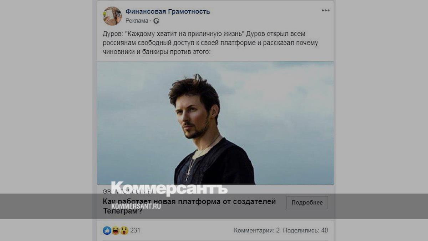The height and width of the screenshot is (241, 428).
Task: Click the blue Like reaction icon
Action: tap(107, 230)
